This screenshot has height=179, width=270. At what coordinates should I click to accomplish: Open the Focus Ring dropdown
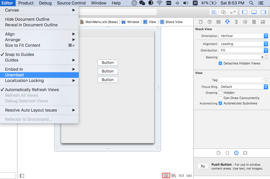click(x=243, y=87)
